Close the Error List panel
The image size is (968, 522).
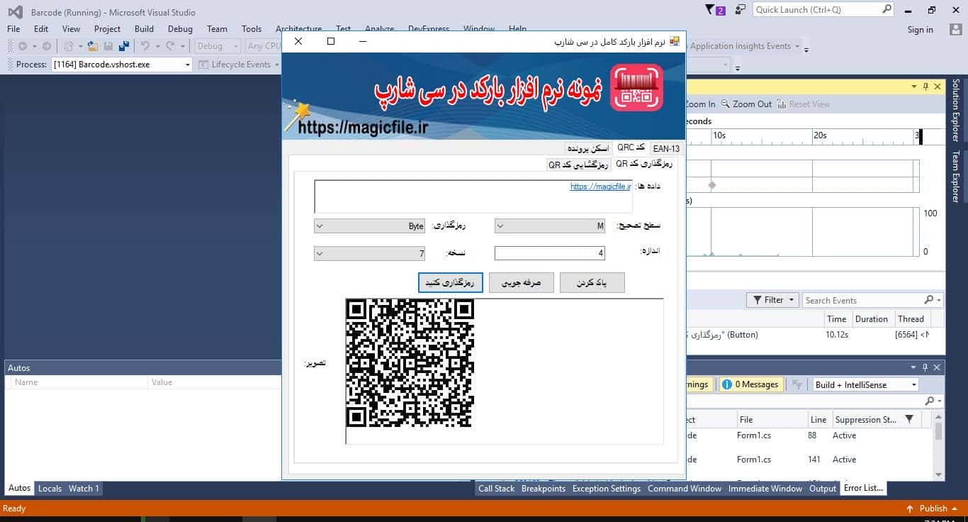[938, 367]
